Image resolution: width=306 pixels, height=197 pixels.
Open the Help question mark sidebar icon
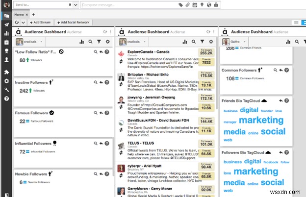coord(7,98)
